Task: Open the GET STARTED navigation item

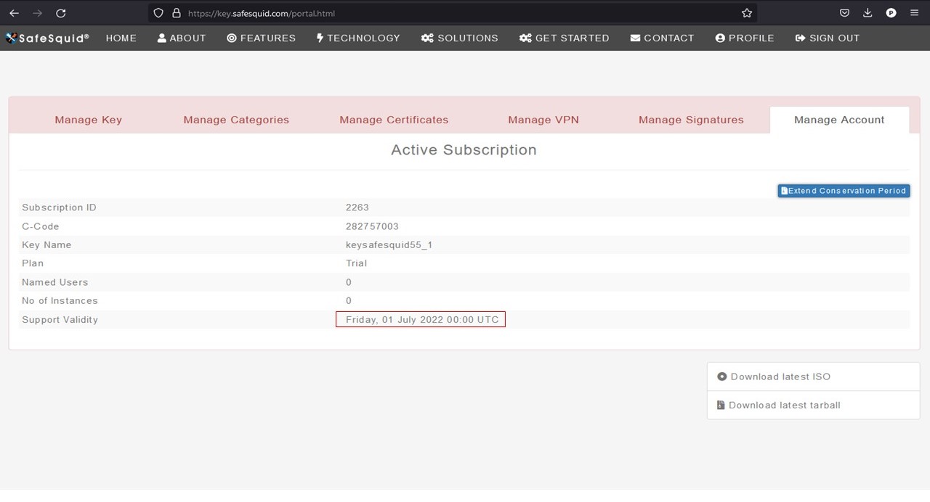Action: 565,38
